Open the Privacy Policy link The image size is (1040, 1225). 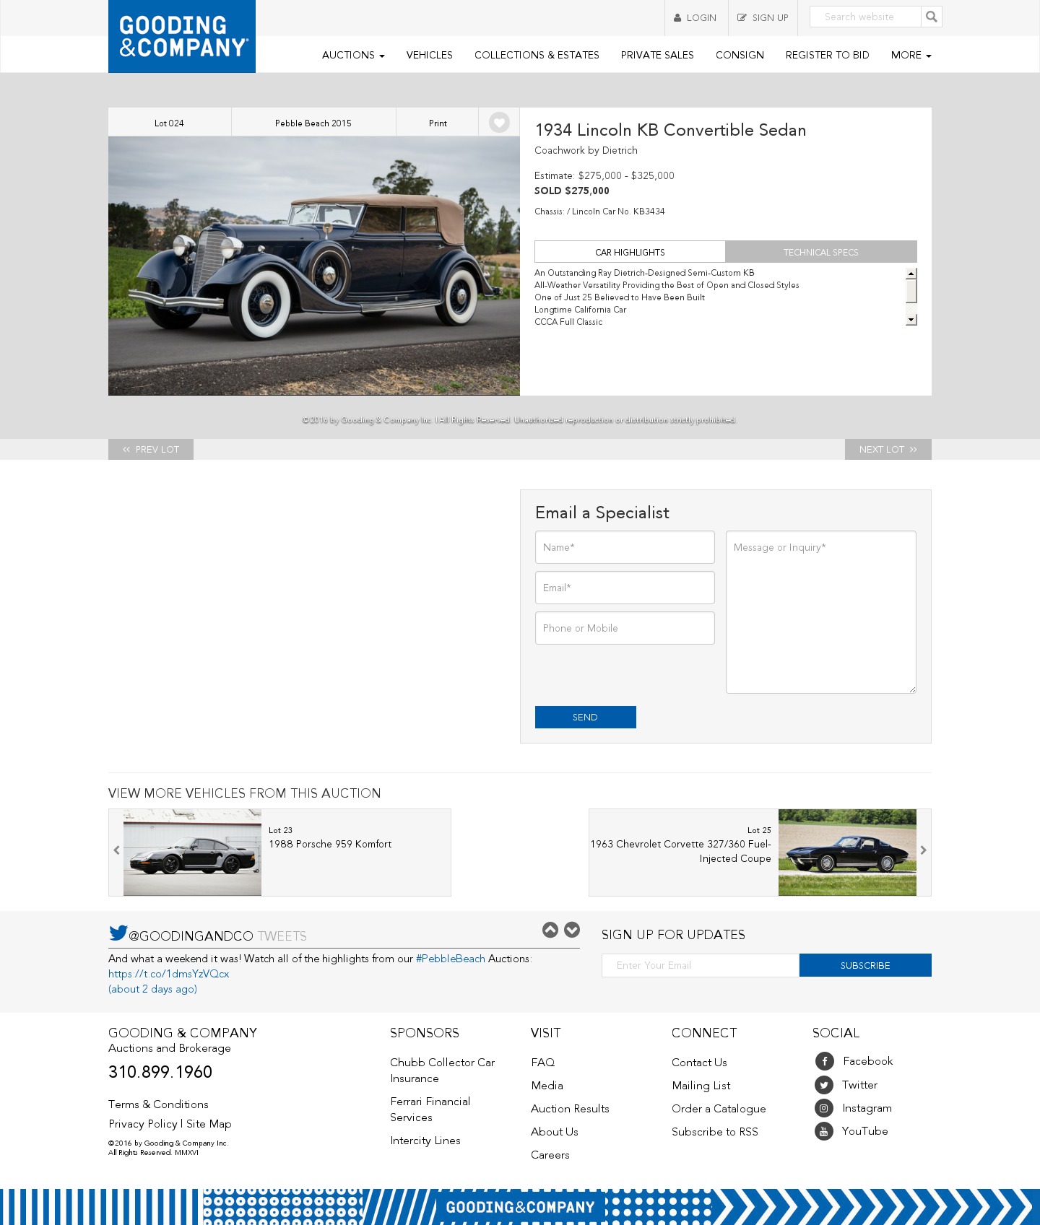click(143, 1124)
